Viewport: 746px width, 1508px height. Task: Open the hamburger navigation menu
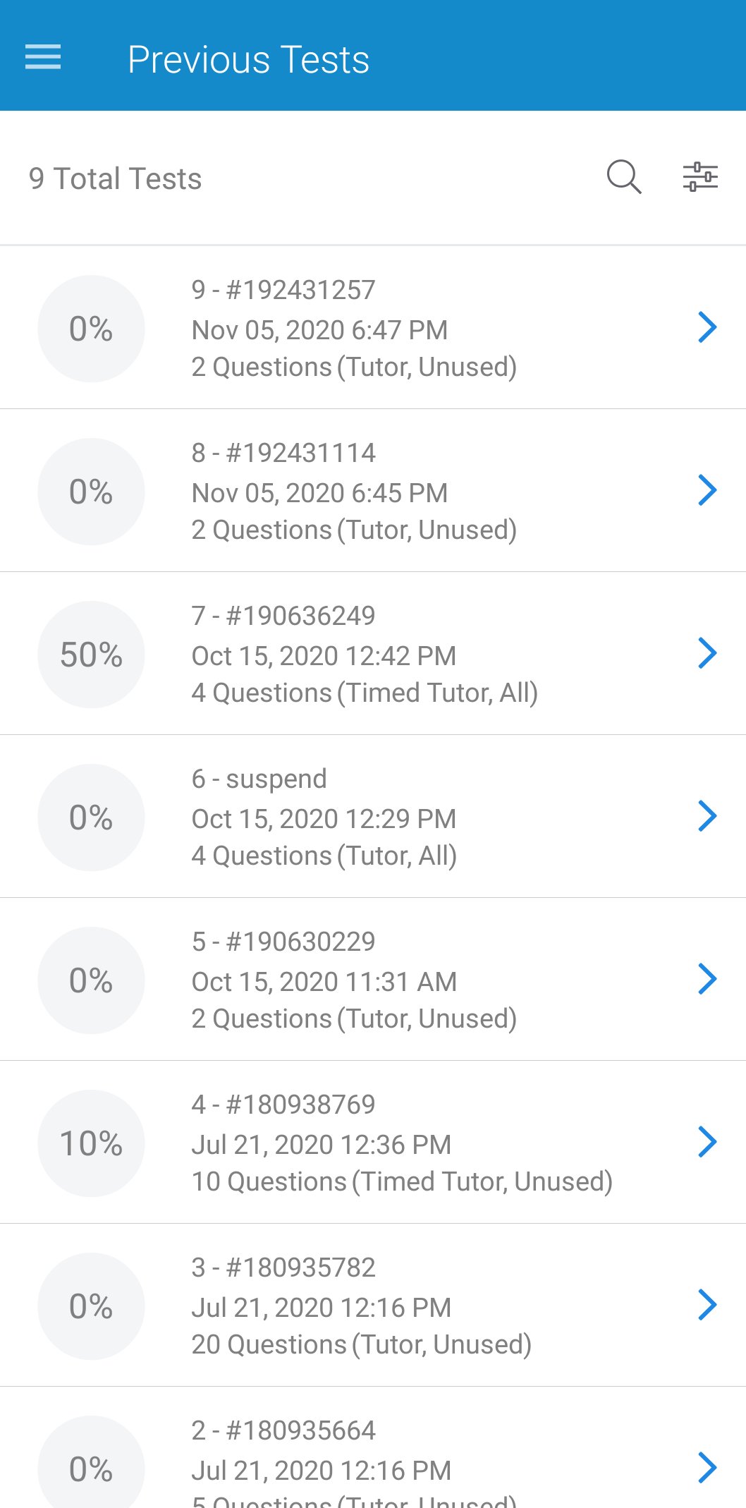tap(43, 57)
